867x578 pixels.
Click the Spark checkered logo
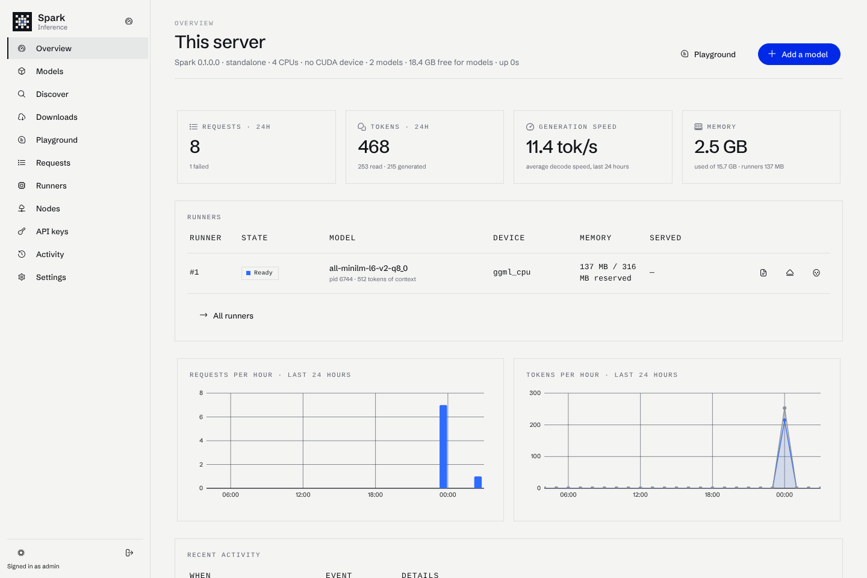coord(22,22)
